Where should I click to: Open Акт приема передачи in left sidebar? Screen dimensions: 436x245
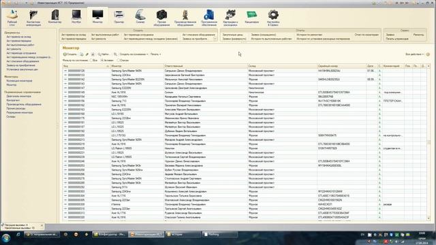point(19,41)
